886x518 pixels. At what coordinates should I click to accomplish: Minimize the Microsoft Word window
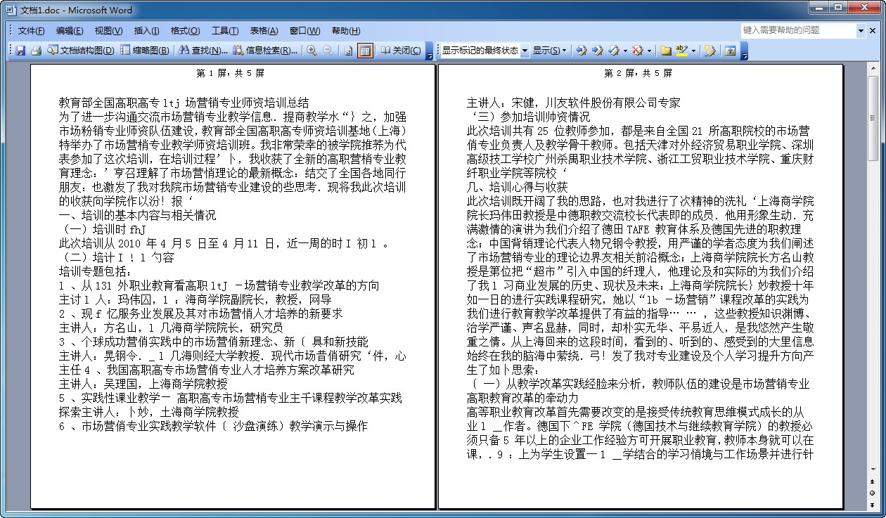pos(818,7)
